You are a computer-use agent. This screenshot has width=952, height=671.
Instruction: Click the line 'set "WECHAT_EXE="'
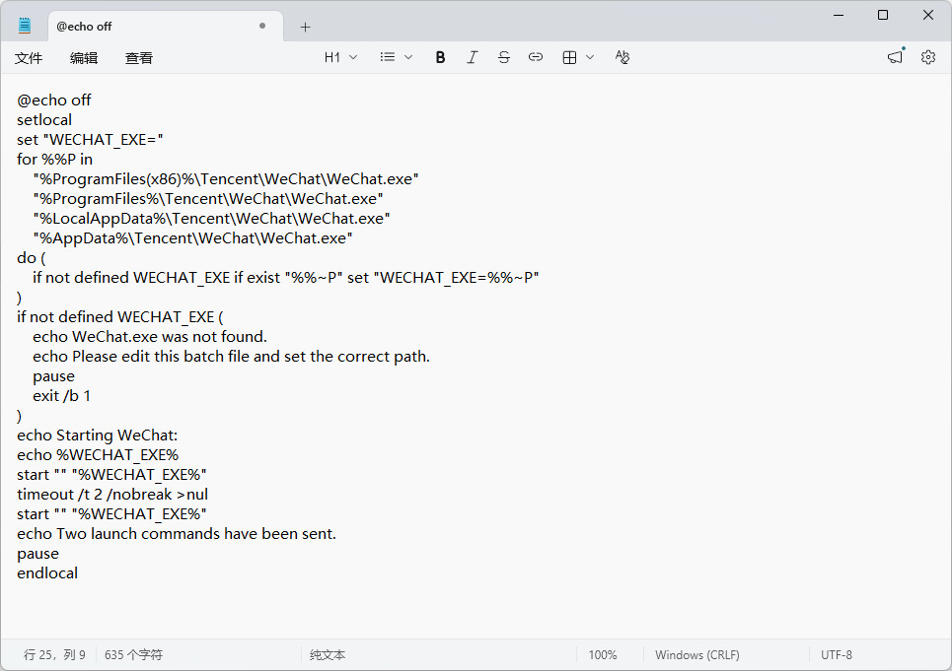coord(90,140)
